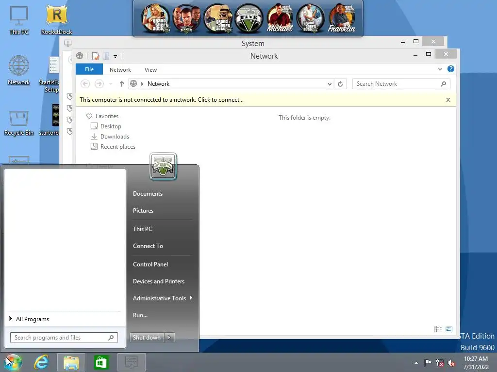The width and height of the screenshot is (497, 372).
Task: Click Network breadcrumb in address bar
Action: point(158,84)
